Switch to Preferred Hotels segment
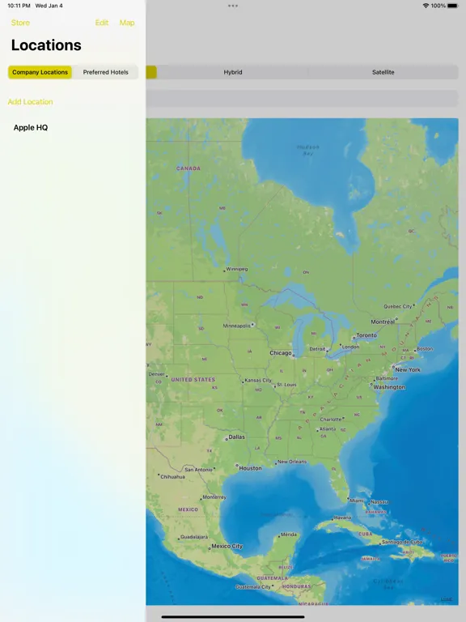The image size is (466, 622). click(x=105, y=72)
